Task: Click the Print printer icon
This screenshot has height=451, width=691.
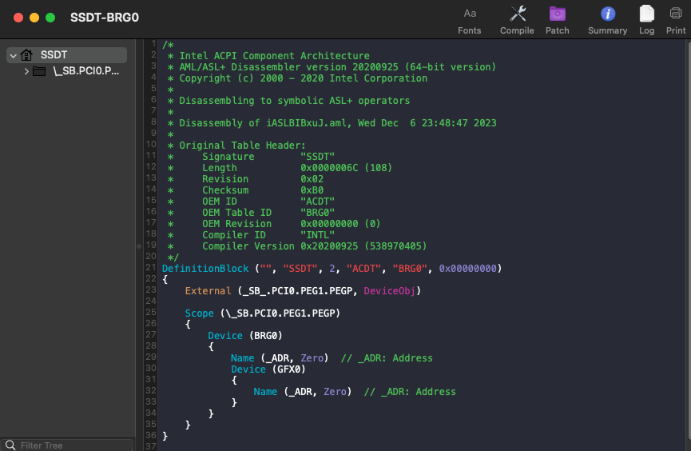Action: [676, 14]
